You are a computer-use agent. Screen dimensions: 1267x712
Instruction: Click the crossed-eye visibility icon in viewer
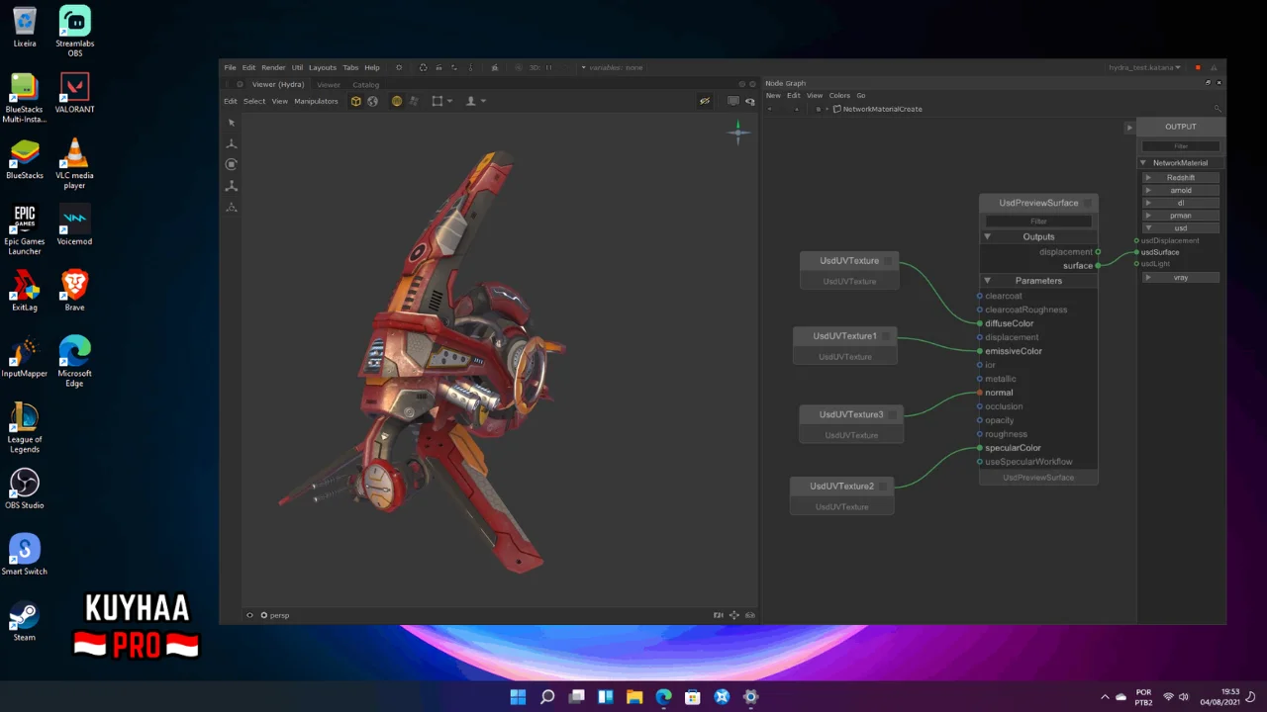tap(705, 101)
